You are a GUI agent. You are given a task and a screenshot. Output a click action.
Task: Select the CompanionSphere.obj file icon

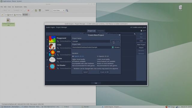[x=8, y=20]
